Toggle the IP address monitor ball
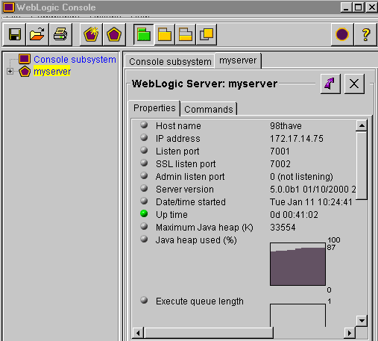378x341 pixels. click(x=144, y=137)
